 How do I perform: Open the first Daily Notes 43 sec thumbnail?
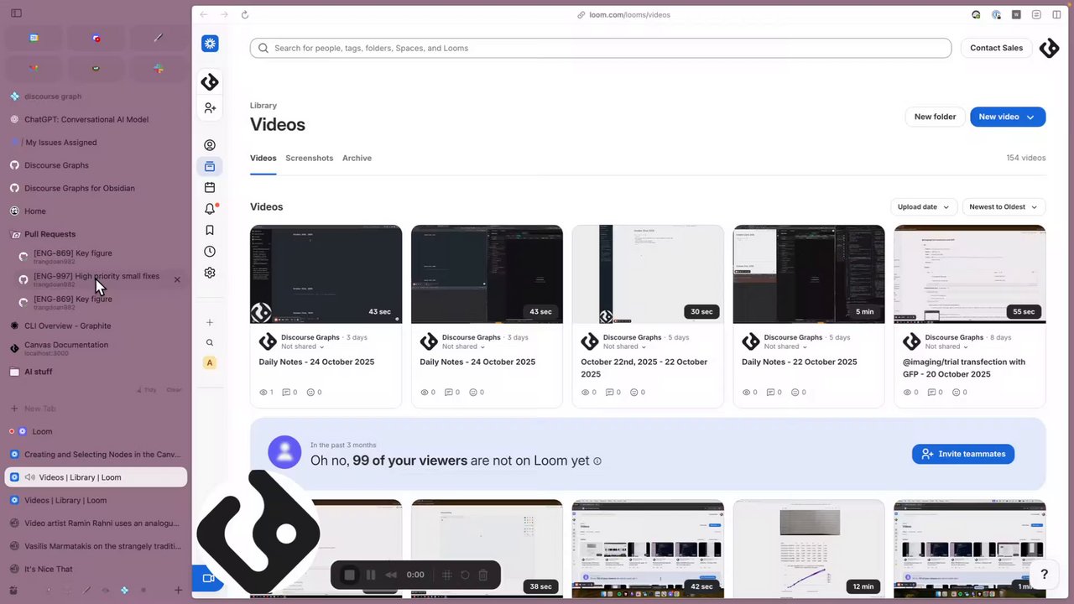(x=326, y=274)
